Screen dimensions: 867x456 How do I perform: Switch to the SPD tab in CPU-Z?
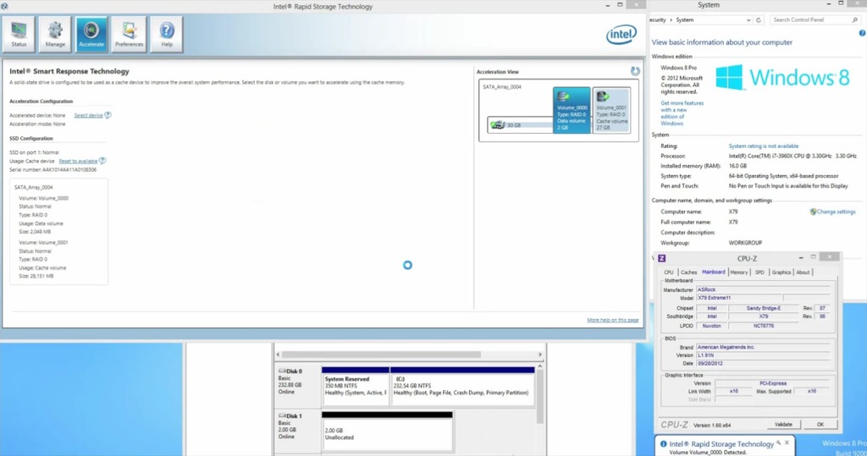click(x=759, y=272)
